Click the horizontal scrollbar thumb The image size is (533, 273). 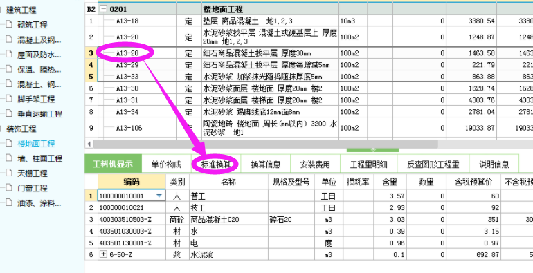[266, 144]
